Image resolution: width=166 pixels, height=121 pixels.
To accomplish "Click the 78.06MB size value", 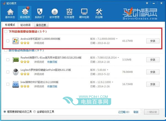I will (128, 72).
